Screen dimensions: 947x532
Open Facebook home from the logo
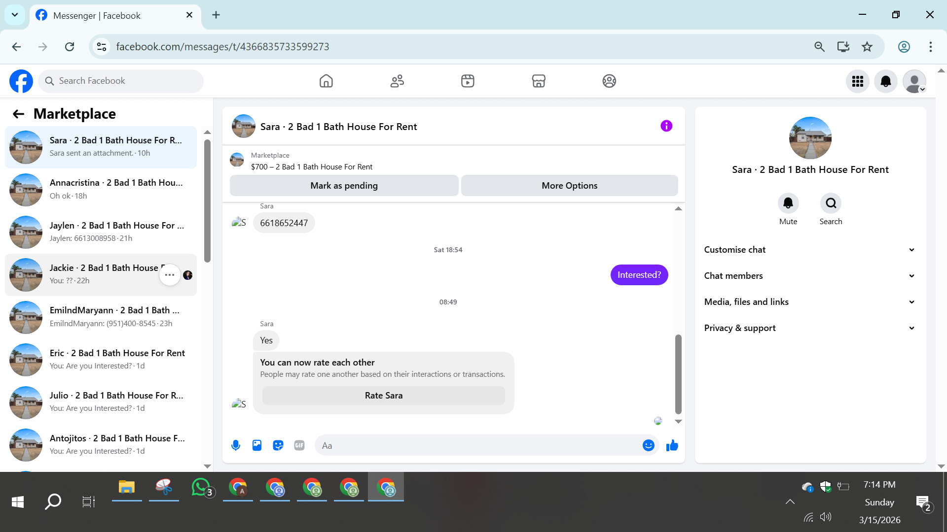[x=21, y=81]
